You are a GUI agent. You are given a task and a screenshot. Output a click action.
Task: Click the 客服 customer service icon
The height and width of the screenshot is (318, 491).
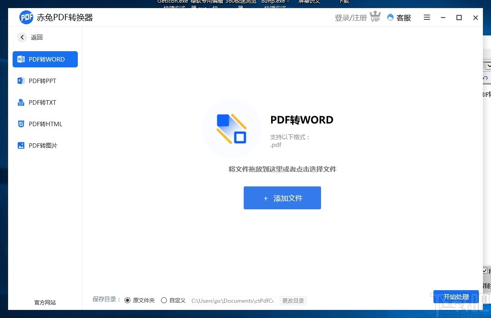(391, 18)
